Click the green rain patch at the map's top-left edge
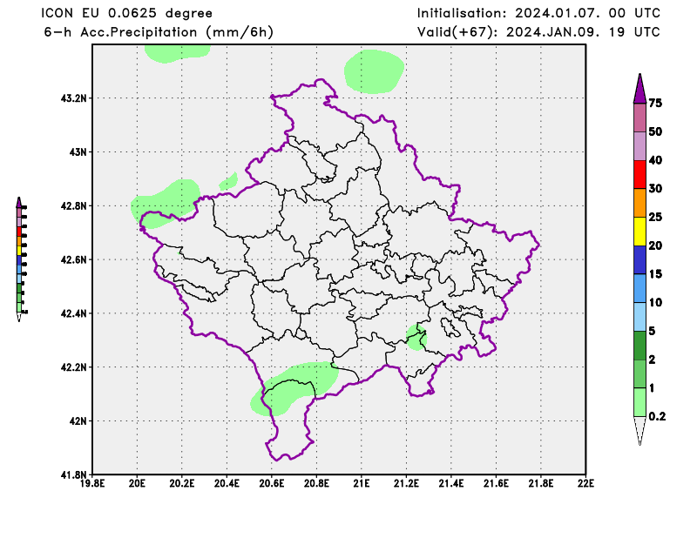Viewport: 697px width, 538px height. point(177,54)
